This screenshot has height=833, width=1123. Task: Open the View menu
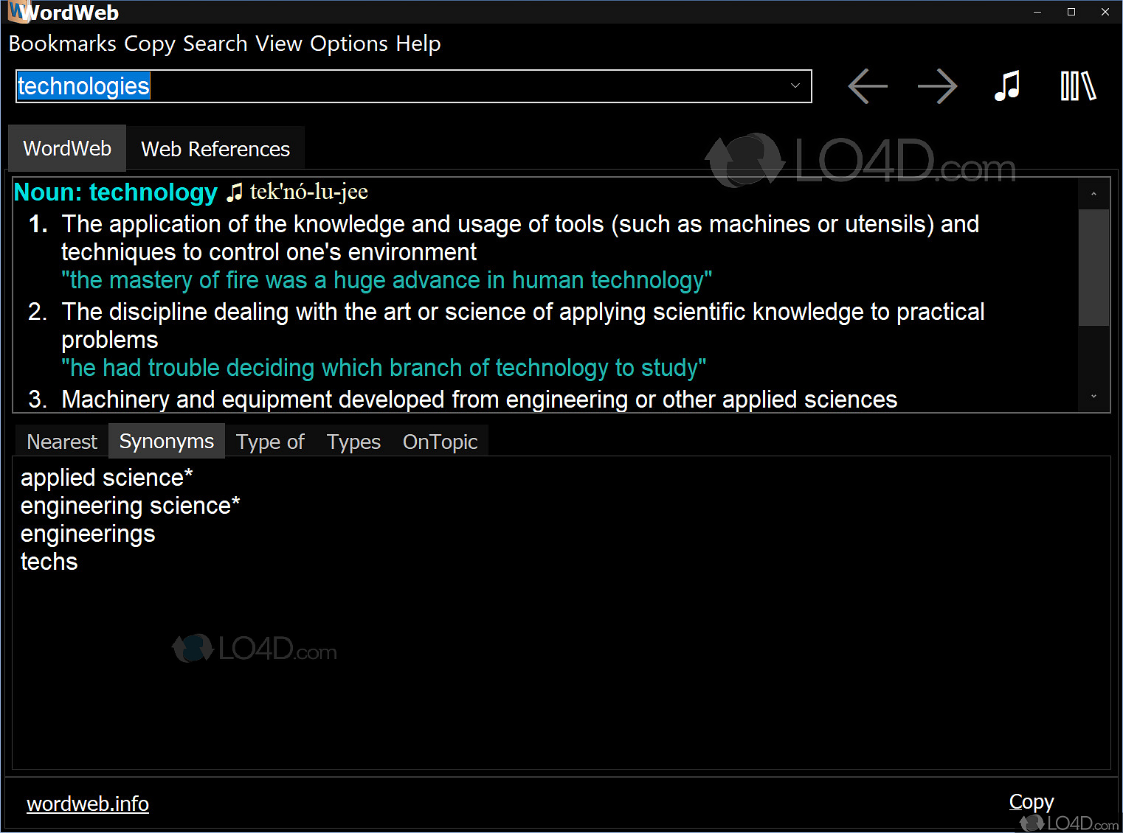click(278, 43)
